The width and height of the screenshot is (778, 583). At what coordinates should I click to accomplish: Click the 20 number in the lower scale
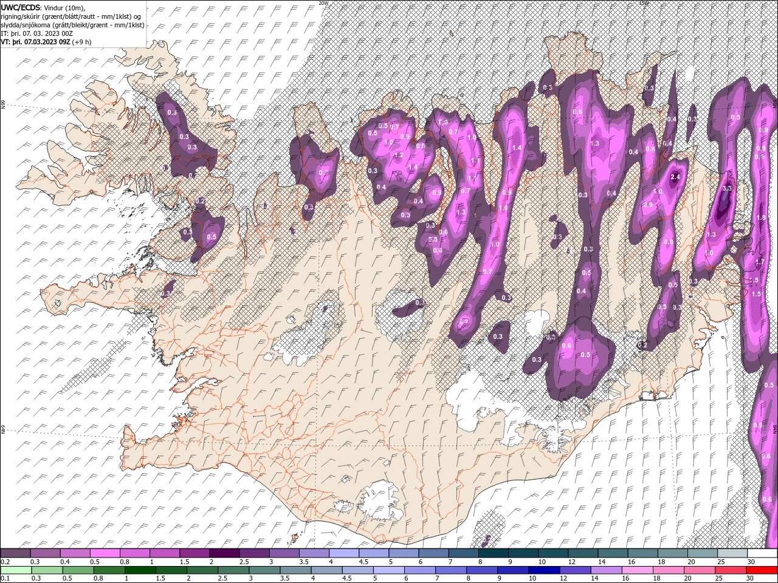point(689,578)
